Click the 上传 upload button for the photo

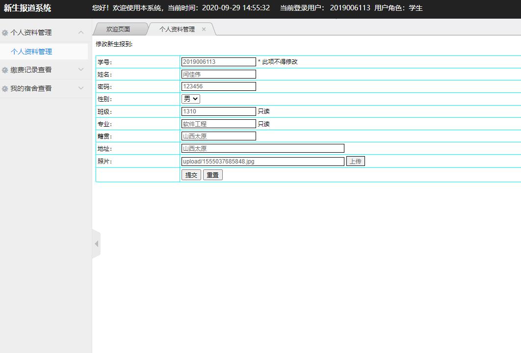[x=355, y=161]
